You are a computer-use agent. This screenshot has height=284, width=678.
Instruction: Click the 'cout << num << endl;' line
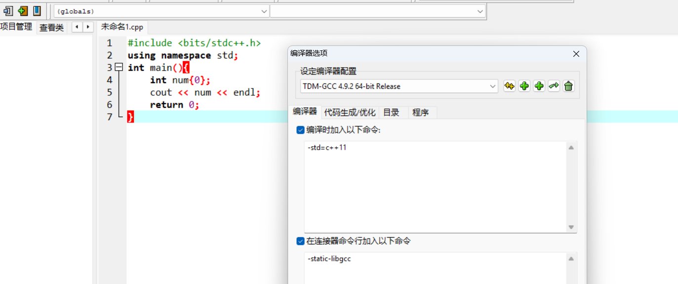click(205, 92)
